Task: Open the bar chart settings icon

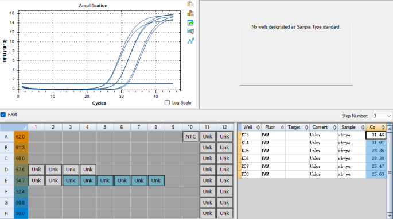Action: [190, 13]
